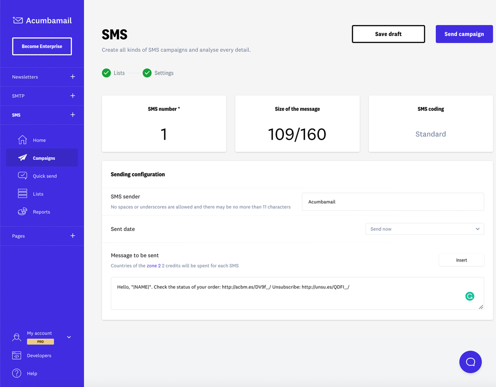Click the My account avatar icon
Viewport: 496px width, 387px height.
[x=17, y=337]
